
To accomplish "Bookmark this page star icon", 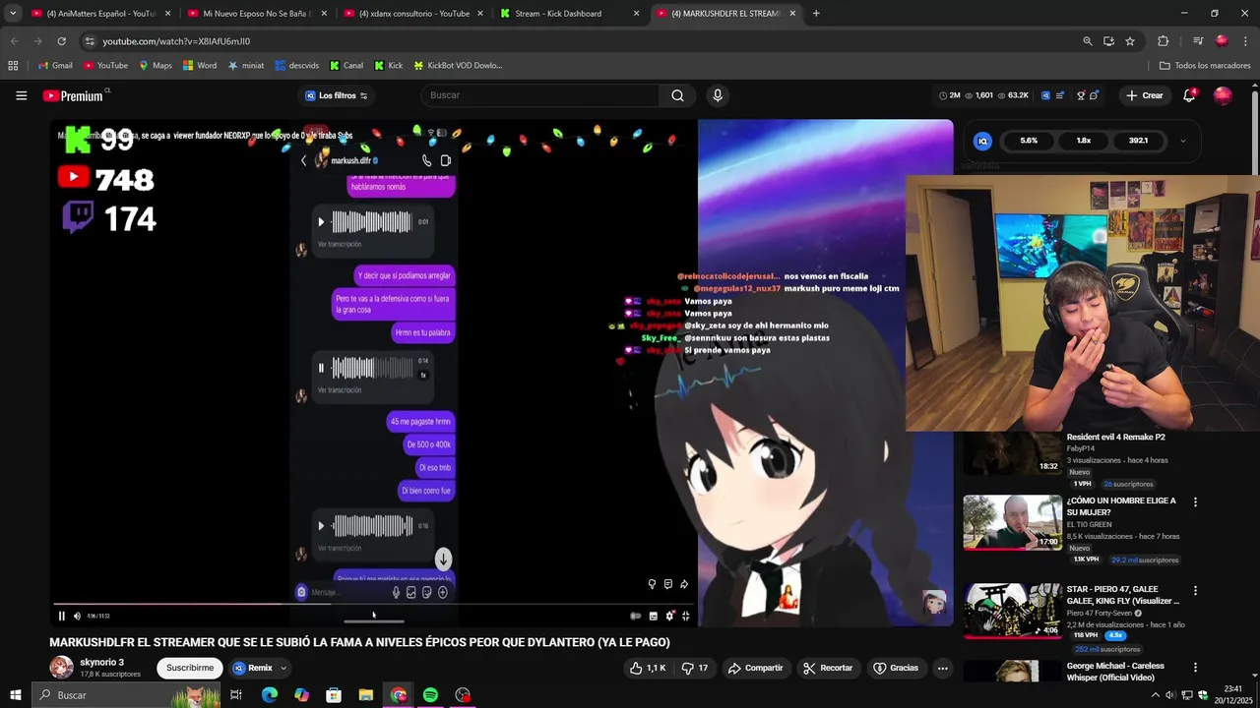I will [x=1130, y=41].
